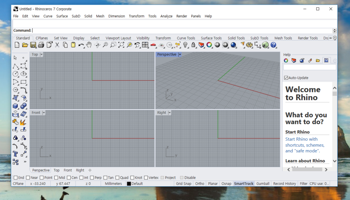
Task: Select the Text tool icon
Action: (15, 154)
